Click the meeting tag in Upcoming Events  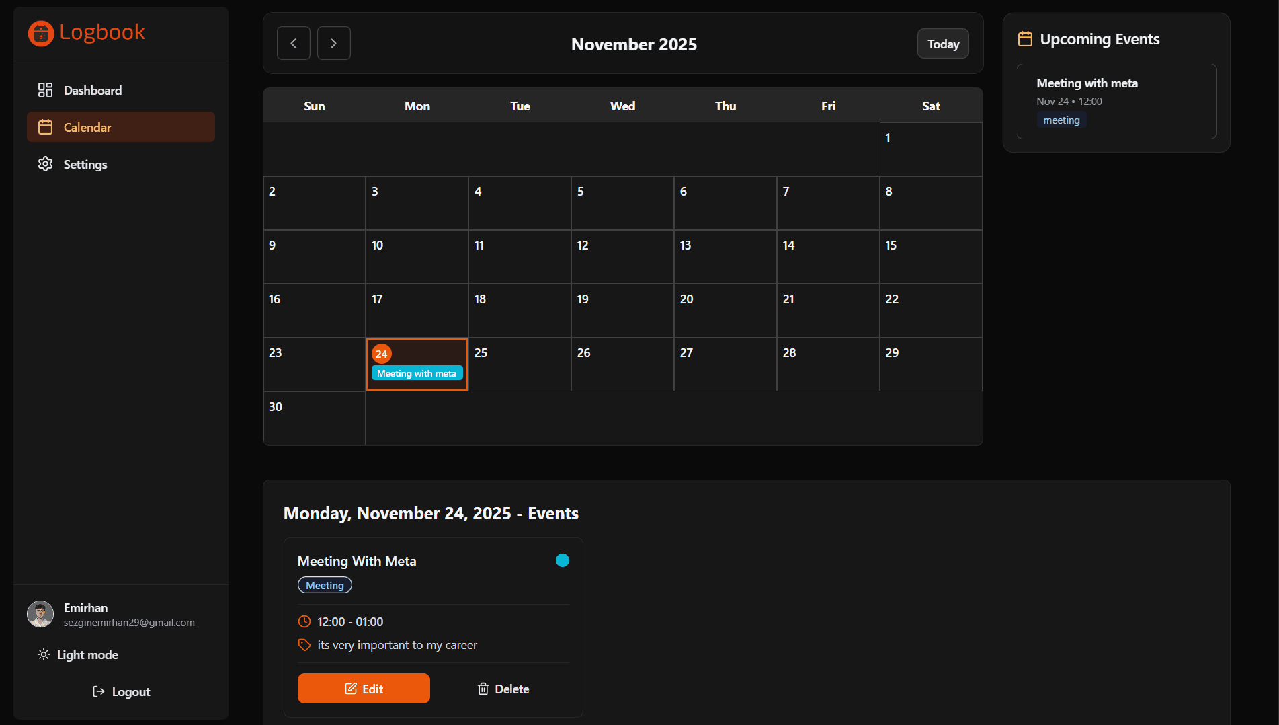point(1061,120)
